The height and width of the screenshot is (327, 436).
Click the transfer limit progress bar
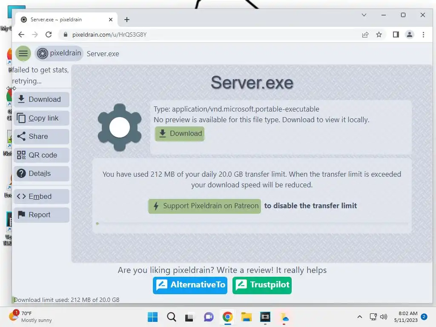click(252, 223)
